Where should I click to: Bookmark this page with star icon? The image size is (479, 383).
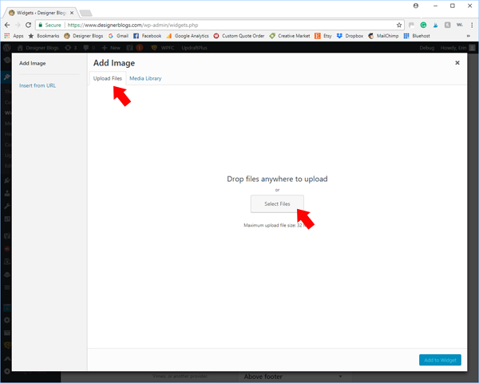click(399, 25)
